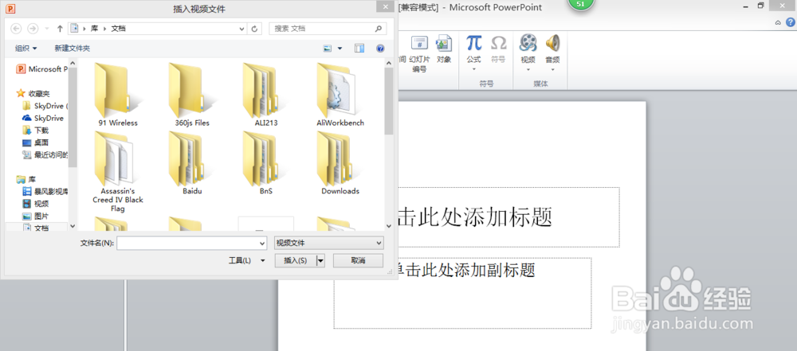Open the 91 Wireless folder
797x351 pixels.
point(117,95)
